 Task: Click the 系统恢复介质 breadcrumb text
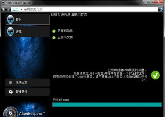point(33,9)
